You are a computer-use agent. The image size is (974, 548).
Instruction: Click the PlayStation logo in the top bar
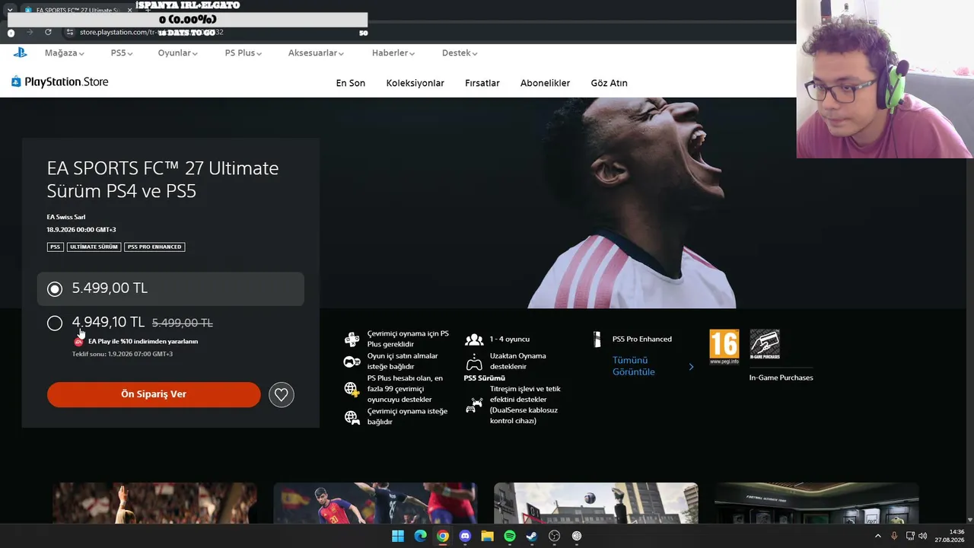20,53
